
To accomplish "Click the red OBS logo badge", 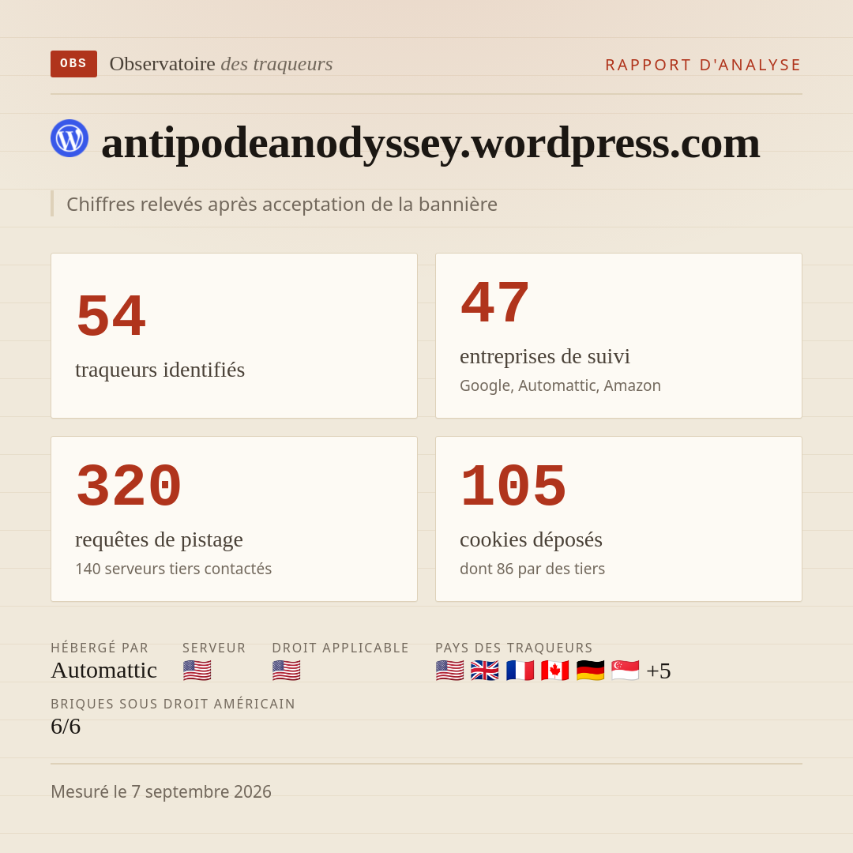I will 73,64.
